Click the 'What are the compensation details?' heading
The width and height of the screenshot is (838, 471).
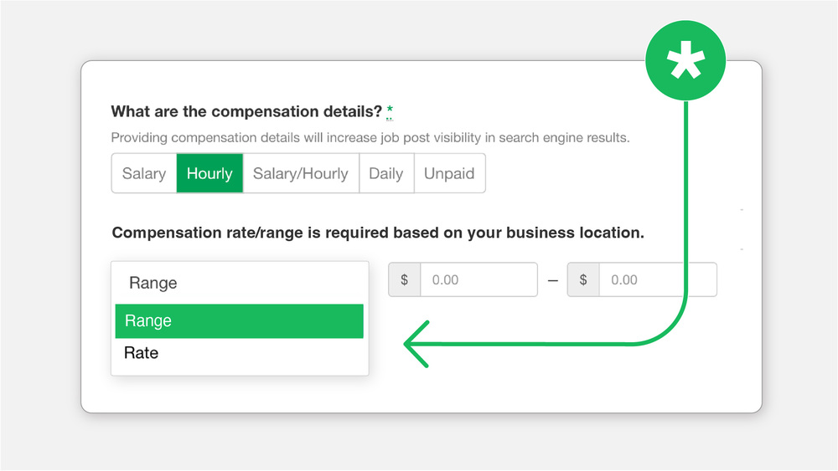246,111
